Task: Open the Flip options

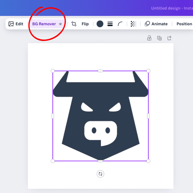Action: pyautogui.click(x=85, y=24)
